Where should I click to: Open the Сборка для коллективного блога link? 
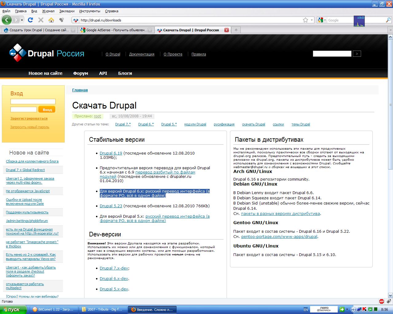[32, 161]
